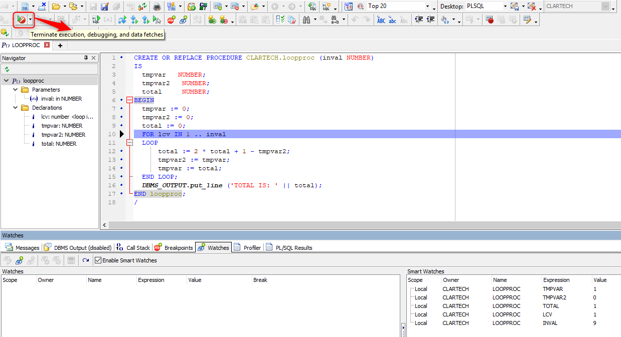
Task: Click add watch icon in Watches toolbar
Action: [x=19, y=260]
